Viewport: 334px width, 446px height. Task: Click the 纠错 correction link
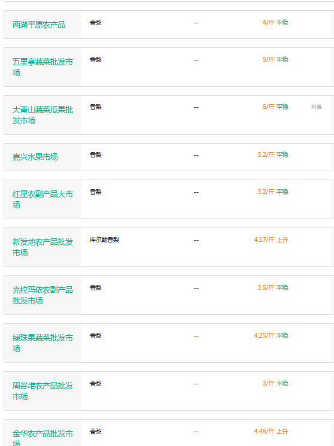(x=316, y=107)
